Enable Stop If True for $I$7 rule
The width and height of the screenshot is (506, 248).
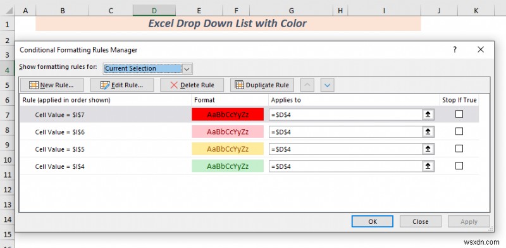click(x=459, y=114)
